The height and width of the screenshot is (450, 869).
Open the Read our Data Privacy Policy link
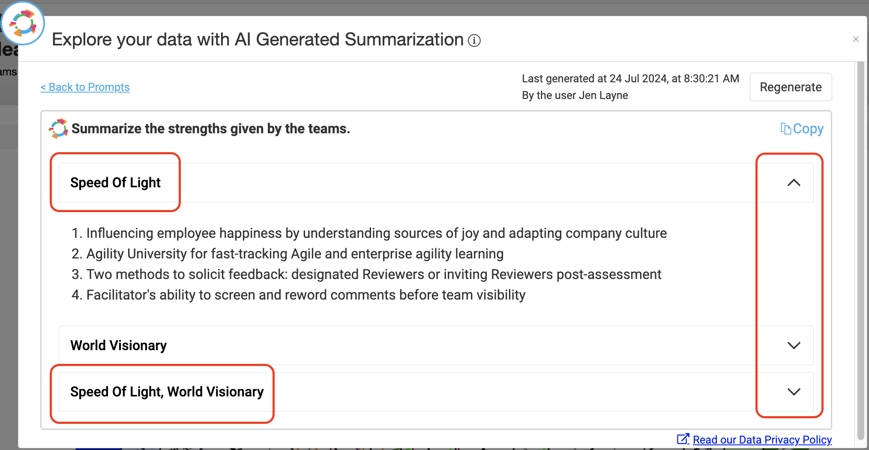pos(762,440)
